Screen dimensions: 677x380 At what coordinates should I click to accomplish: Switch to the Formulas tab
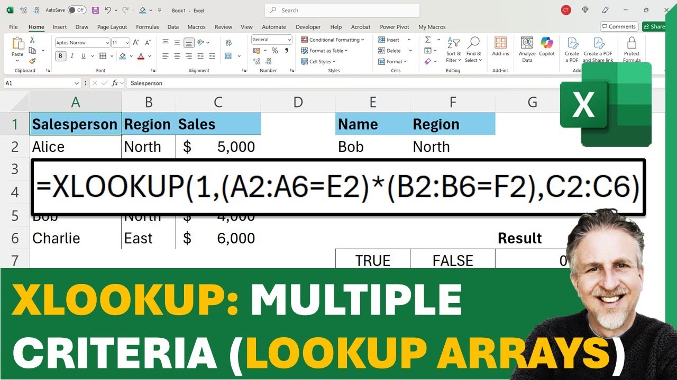(148, 27)
